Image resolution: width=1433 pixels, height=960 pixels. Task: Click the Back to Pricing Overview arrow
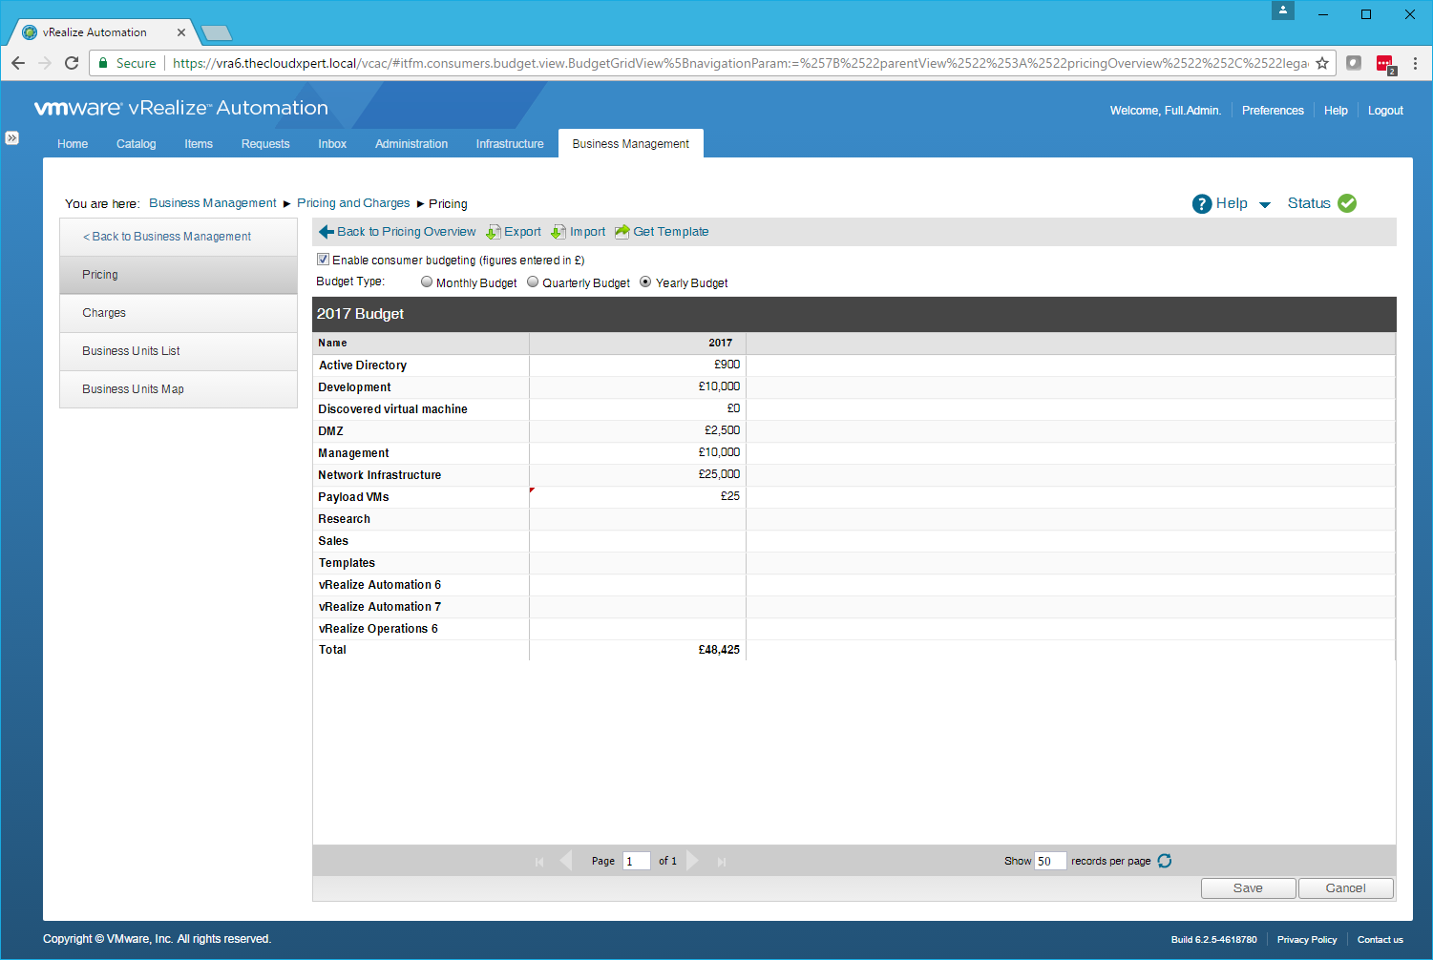327,232
